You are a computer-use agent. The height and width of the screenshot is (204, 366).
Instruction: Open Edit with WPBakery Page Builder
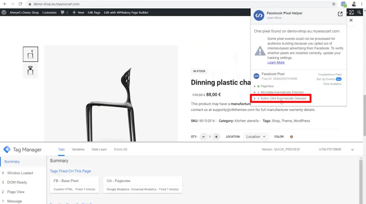coord(126,12)
